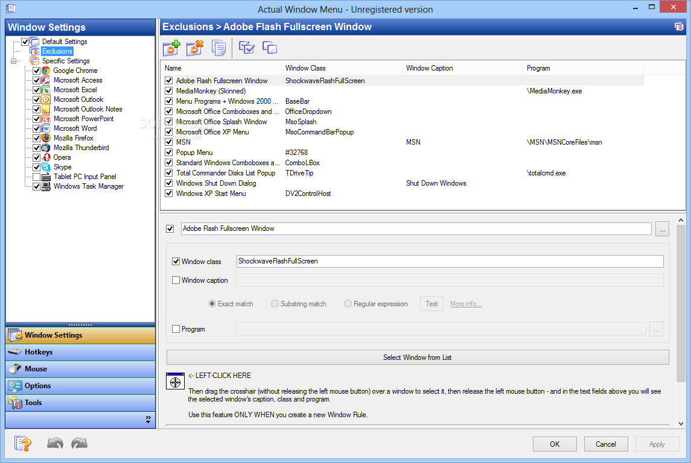
Task: Click the app icon in the title bar
Action: [x=11, y=8]
